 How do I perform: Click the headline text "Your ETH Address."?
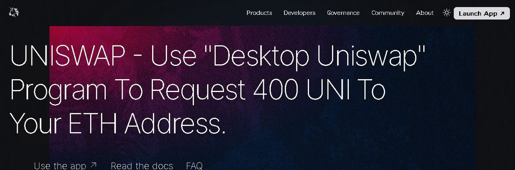[117, 123]
